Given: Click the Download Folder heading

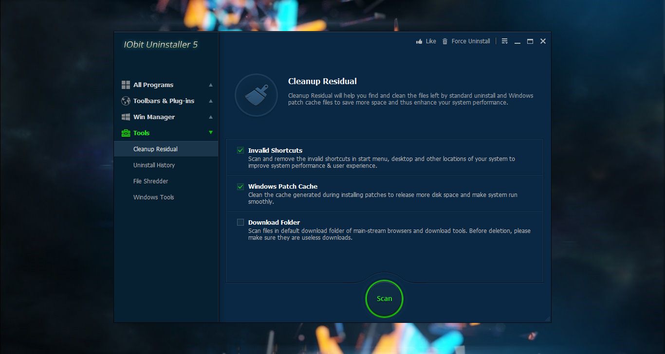Looking at the screenshot, I should click(274, 222).
